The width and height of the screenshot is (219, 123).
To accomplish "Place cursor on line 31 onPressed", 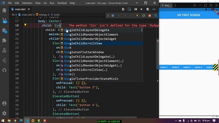I will coord(65,83).
